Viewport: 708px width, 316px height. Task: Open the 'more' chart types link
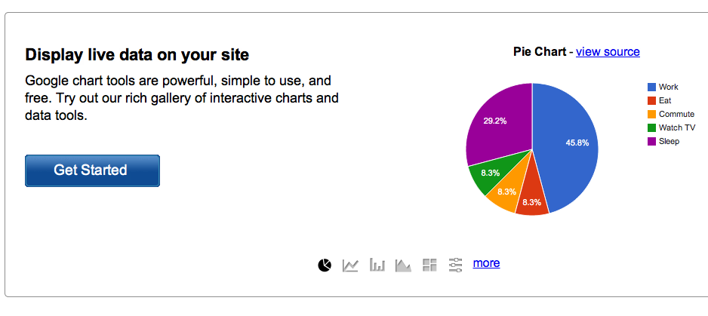(x=486, y=262)
